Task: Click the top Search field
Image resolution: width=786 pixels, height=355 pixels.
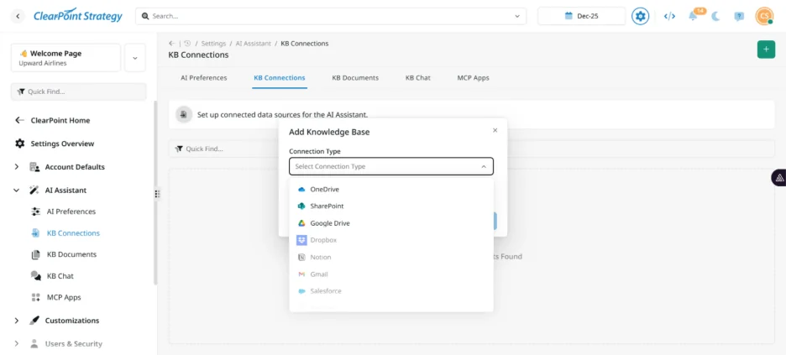Action: (331, 16)
